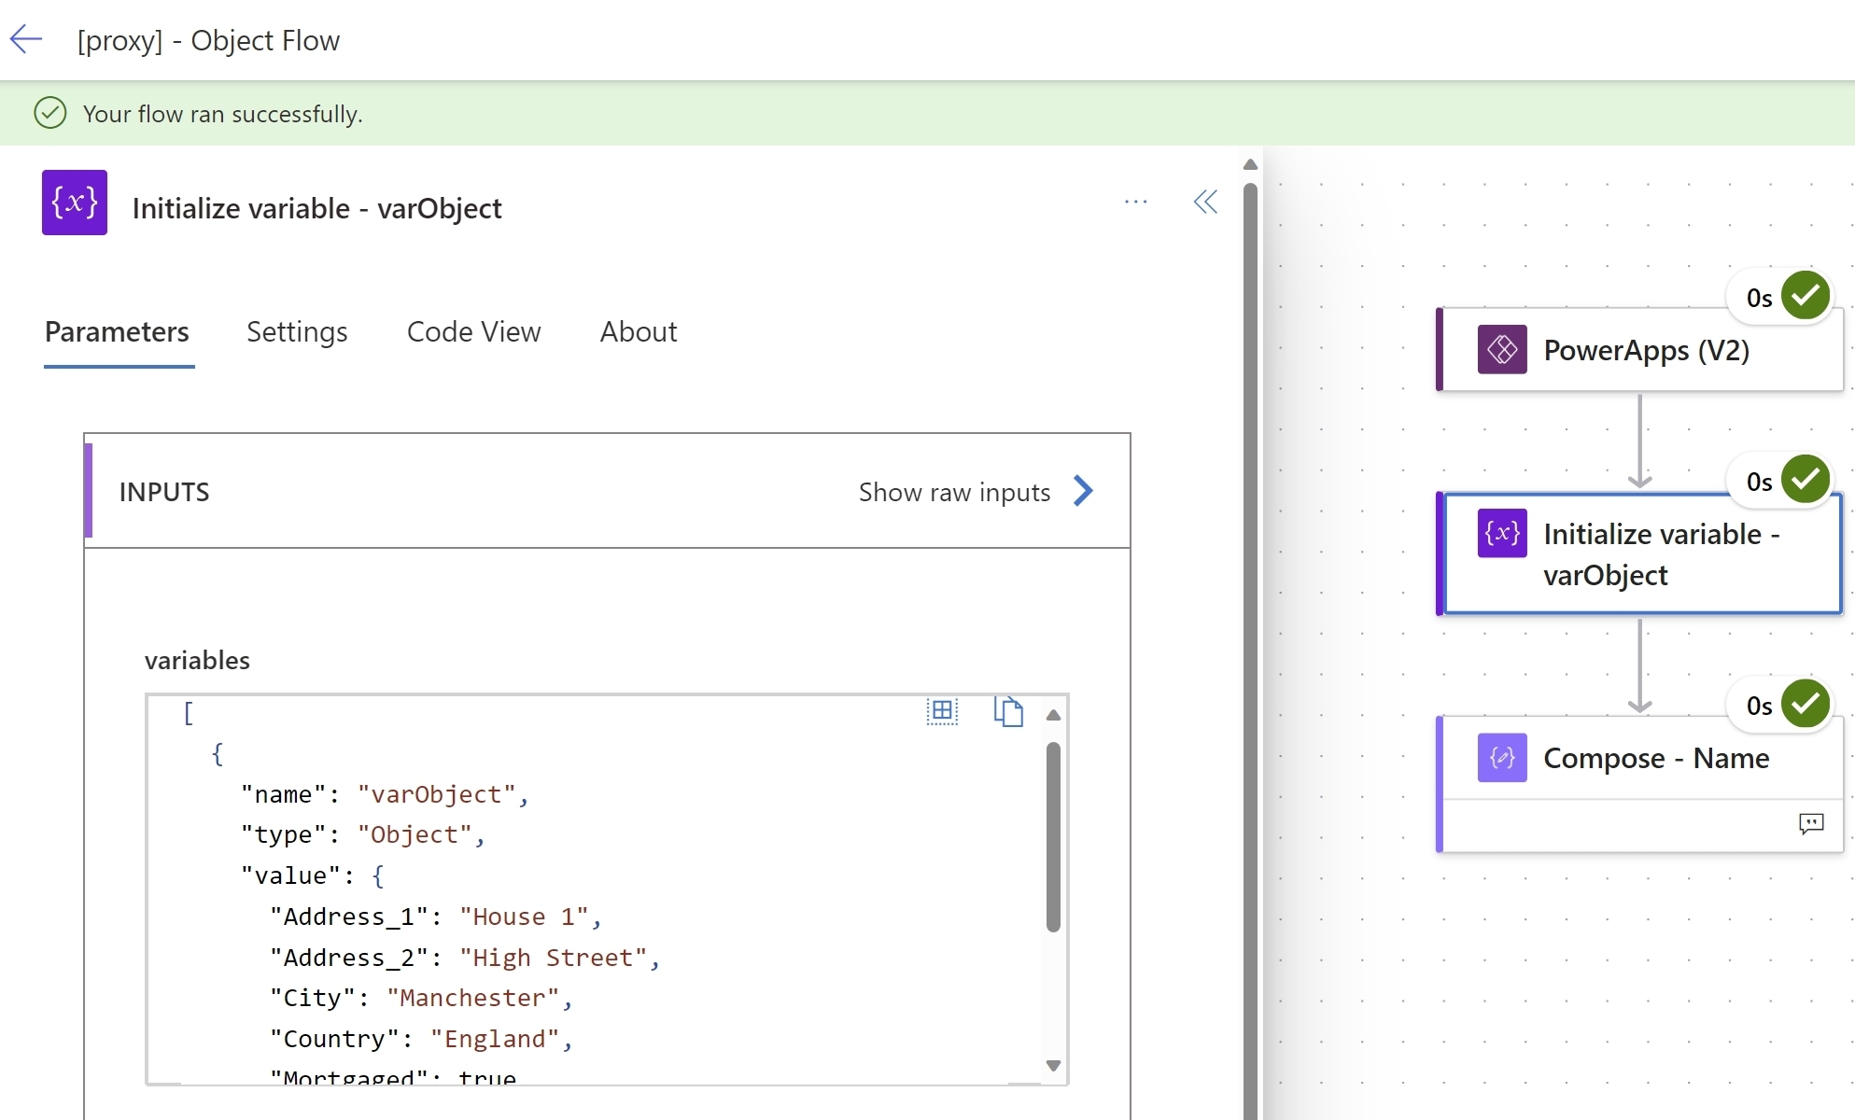Click checkmark badge on Initialize variable node
Viewport: 1855px width, 1120px height.
coord(1806,479)
